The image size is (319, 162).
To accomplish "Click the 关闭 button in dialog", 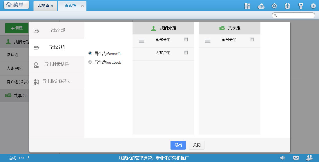I will click(x=197, y=145).
